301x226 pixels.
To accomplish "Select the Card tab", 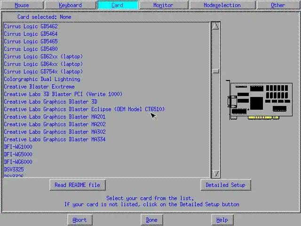I will (x=118, y=5).
